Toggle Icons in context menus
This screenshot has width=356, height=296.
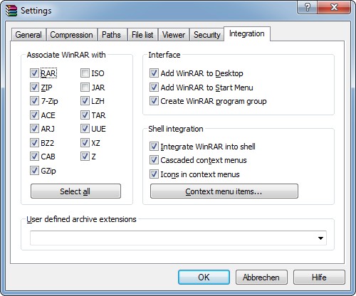point(154,174)
